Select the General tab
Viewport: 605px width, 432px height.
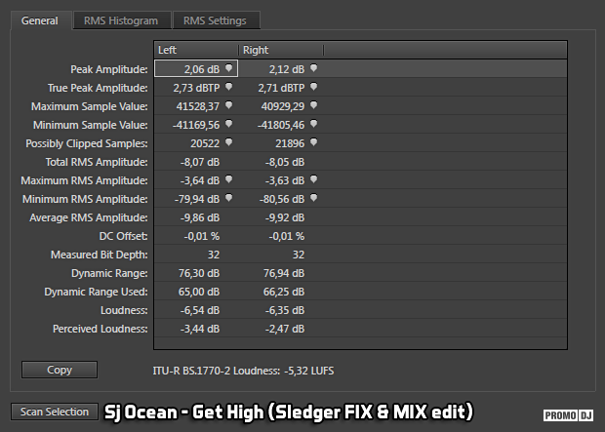tap(40, 20)
